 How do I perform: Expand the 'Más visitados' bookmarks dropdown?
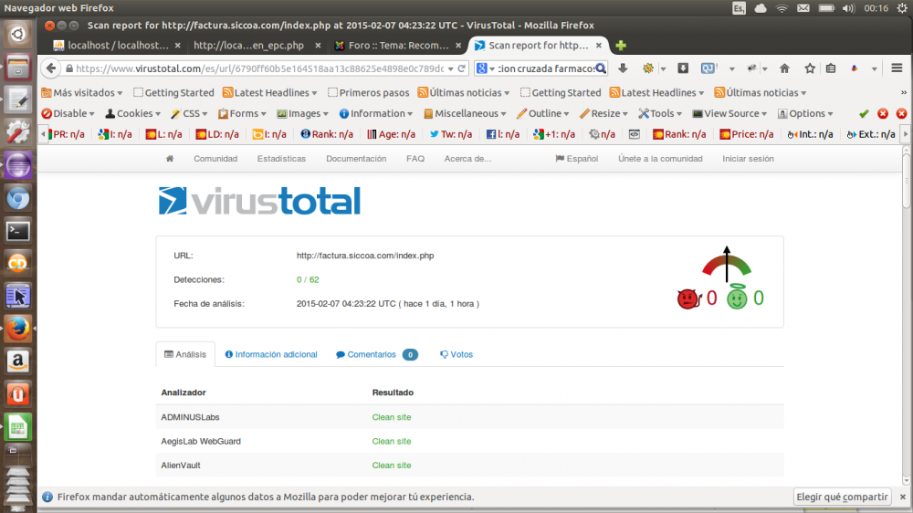pos(82,92)
